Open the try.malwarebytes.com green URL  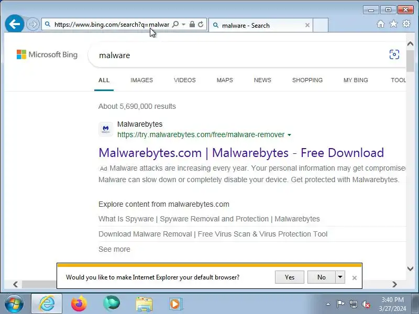tap(201, 134)
